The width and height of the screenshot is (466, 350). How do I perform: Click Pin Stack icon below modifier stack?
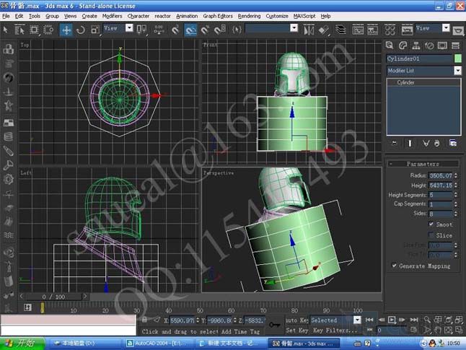pyautogui.click(x=394, y=143)
